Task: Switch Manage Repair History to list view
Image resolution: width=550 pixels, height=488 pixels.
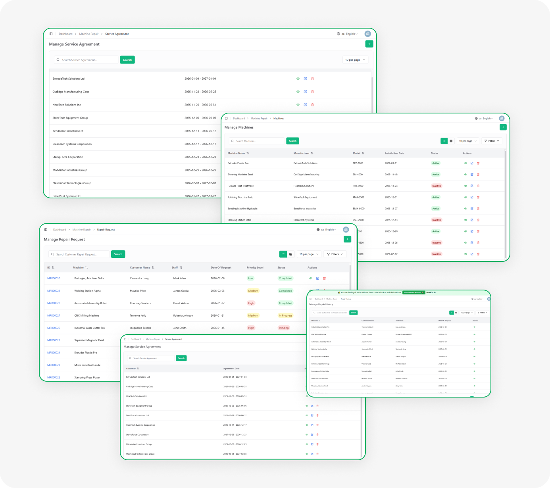Action: tap(452, 313)
